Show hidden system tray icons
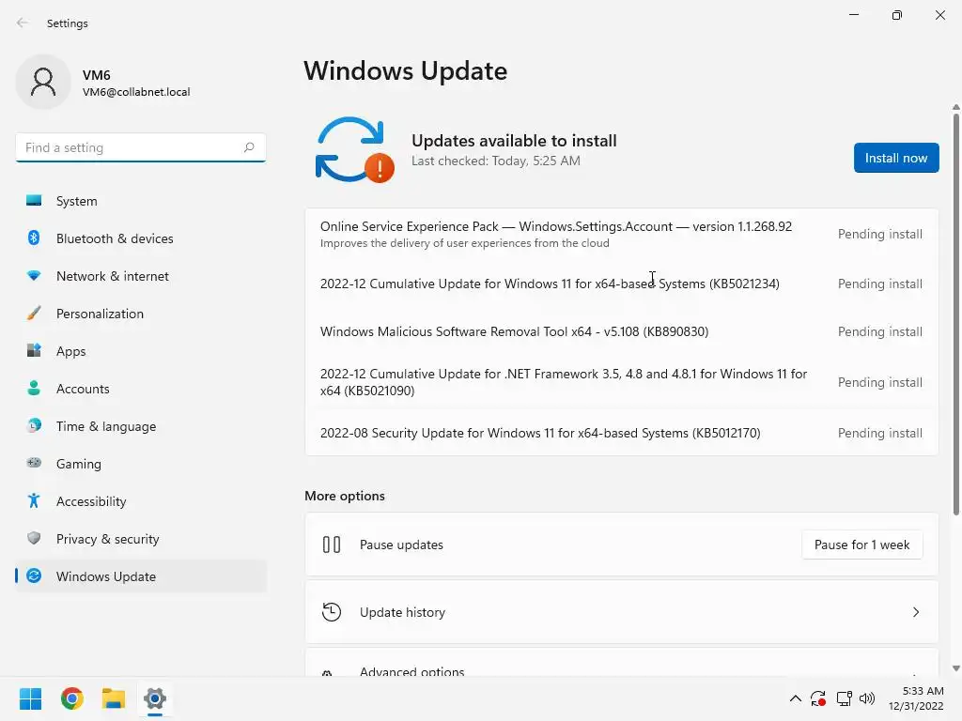The width and height of the screenshot is (962, 721). click(x=795, y=698)
